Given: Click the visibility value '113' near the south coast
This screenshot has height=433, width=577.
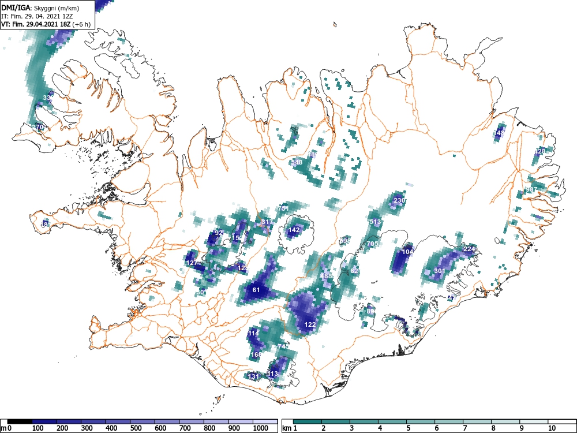Looking at the screenshot, I should tap(272, 374).
